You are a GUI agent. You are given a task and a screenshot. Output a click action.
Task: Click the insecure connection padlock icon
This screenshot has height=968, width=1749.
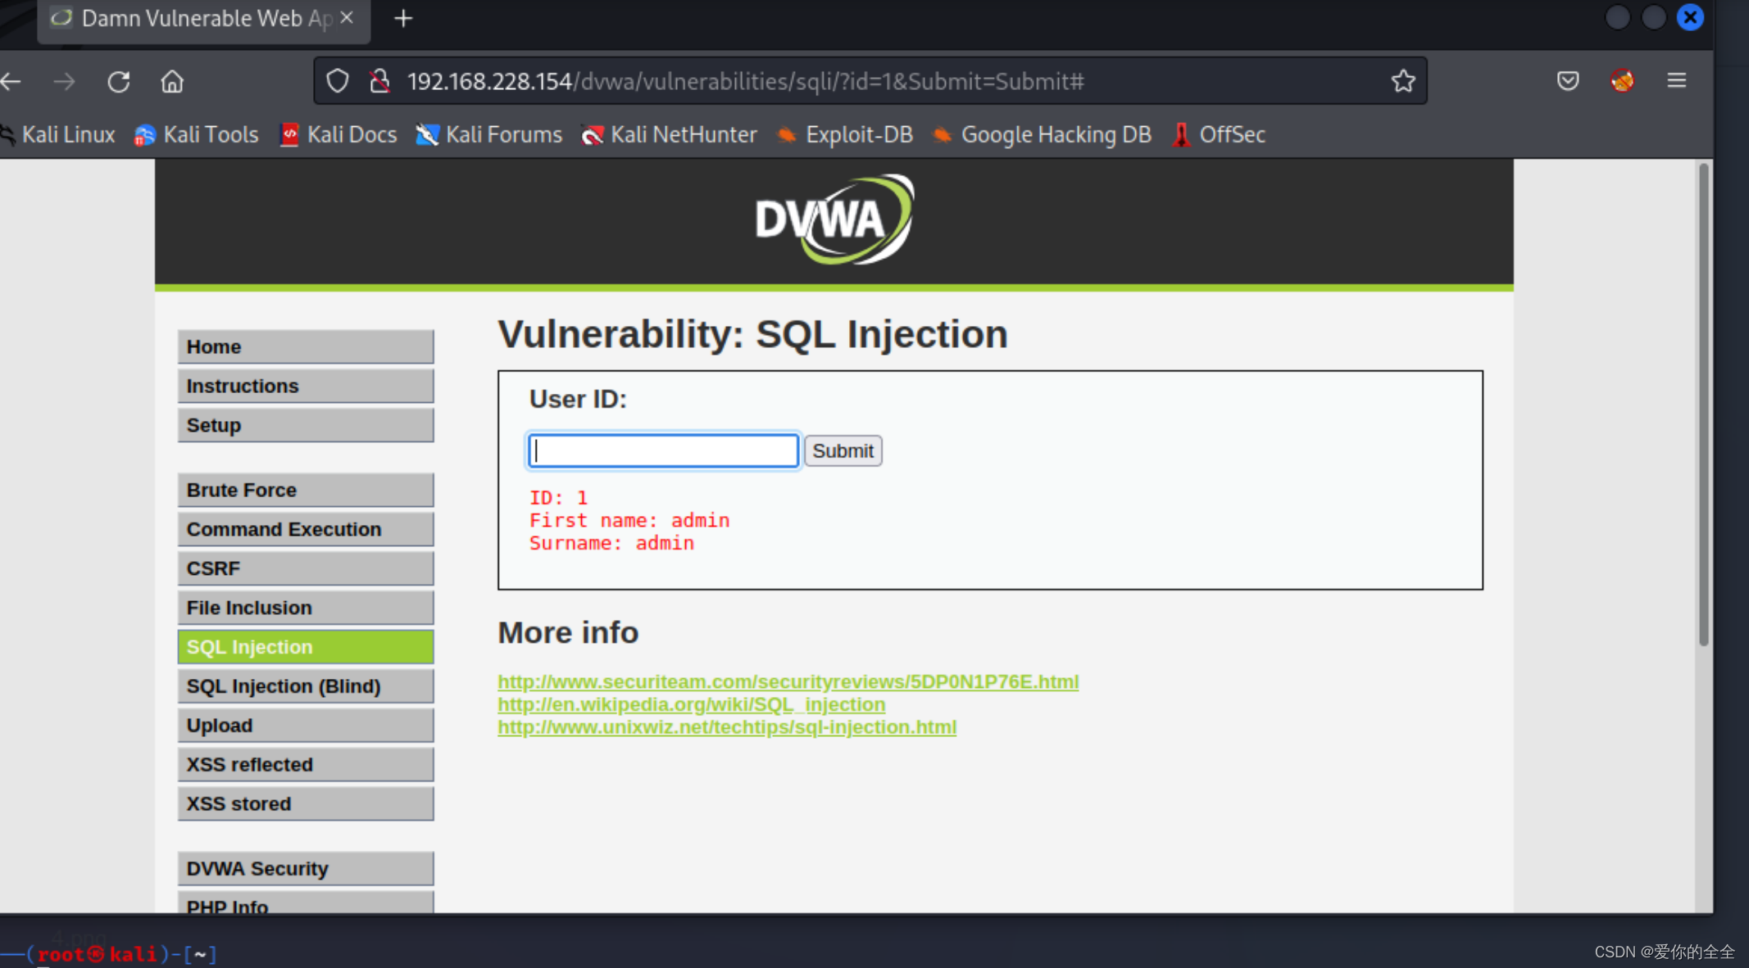[x=379, y=81]
